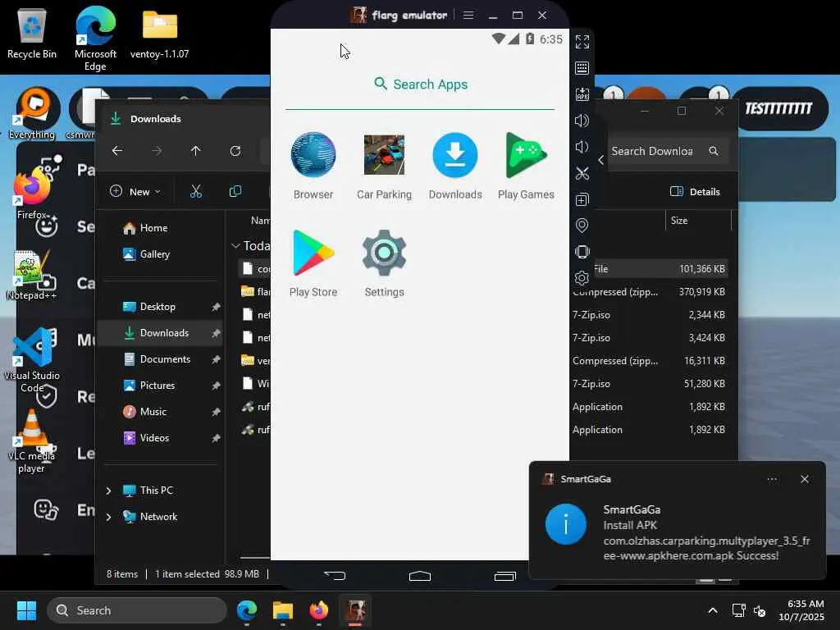Click the Search Apps field in emulator
This screenshot has width=840, height=630.
[x=420, y=84]
